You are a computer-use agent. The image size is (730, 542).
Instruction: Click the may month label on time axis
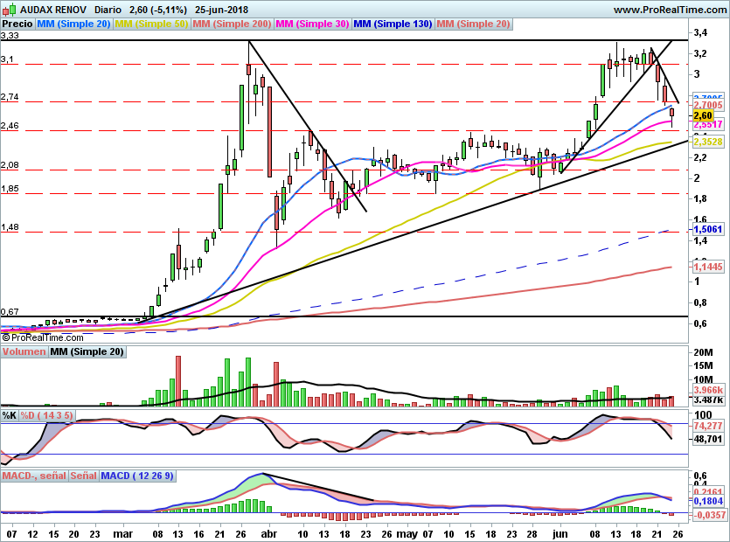point(407,533)
